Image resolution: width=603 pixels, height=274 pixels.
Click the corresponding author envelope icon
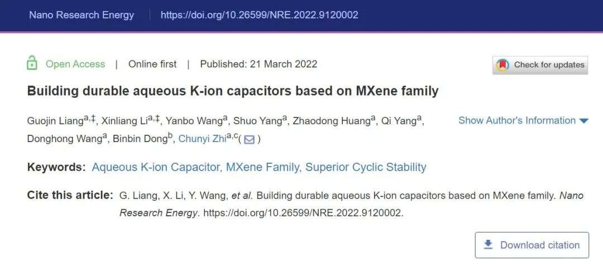pos(249,139)
